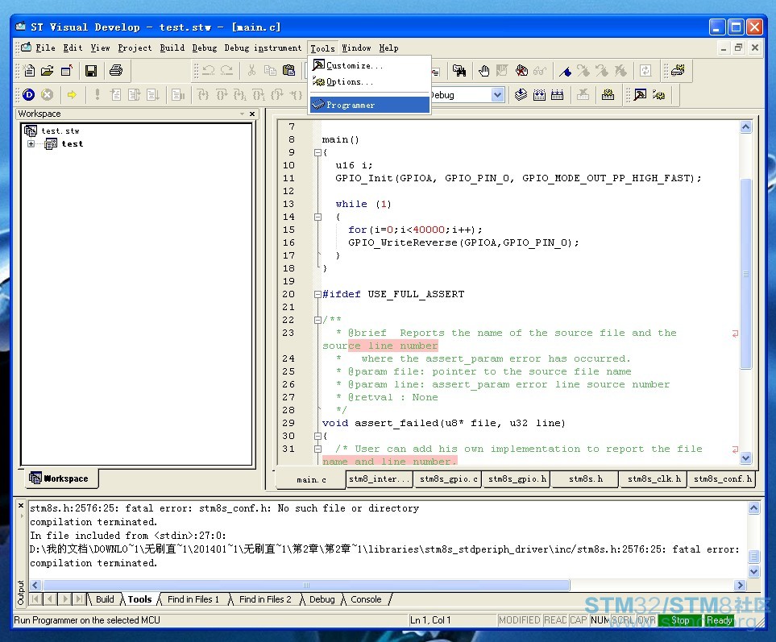Open Workspace panel dropdown arrow

pos(242,114)
